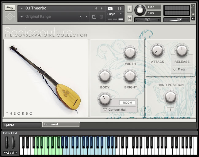Increase volume with plus icon
This screenshot has width=199, height=157.
(x=188, y=20)
